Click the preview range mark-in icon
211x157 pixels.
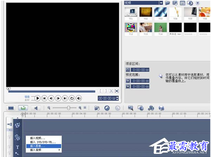click(x=128, y=81)
